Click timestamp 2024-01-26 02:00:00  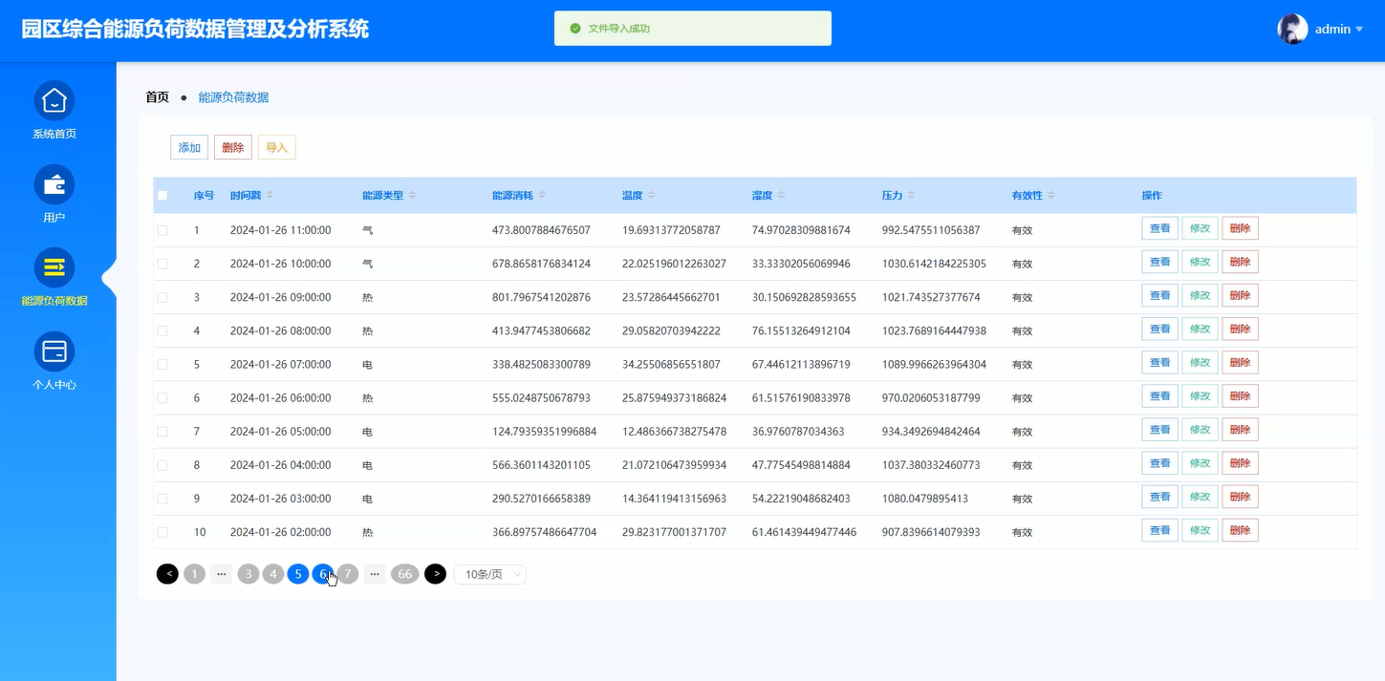[x=280, y=532]
